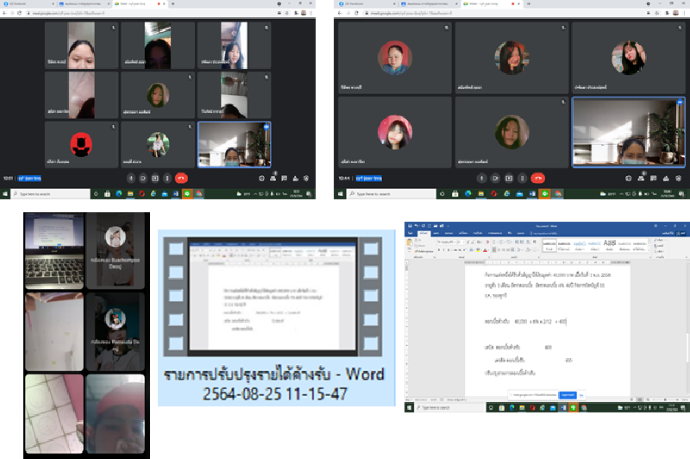Leave call with red button in left Meet
This screenshot has width=690, height=459.
[181, 178]
